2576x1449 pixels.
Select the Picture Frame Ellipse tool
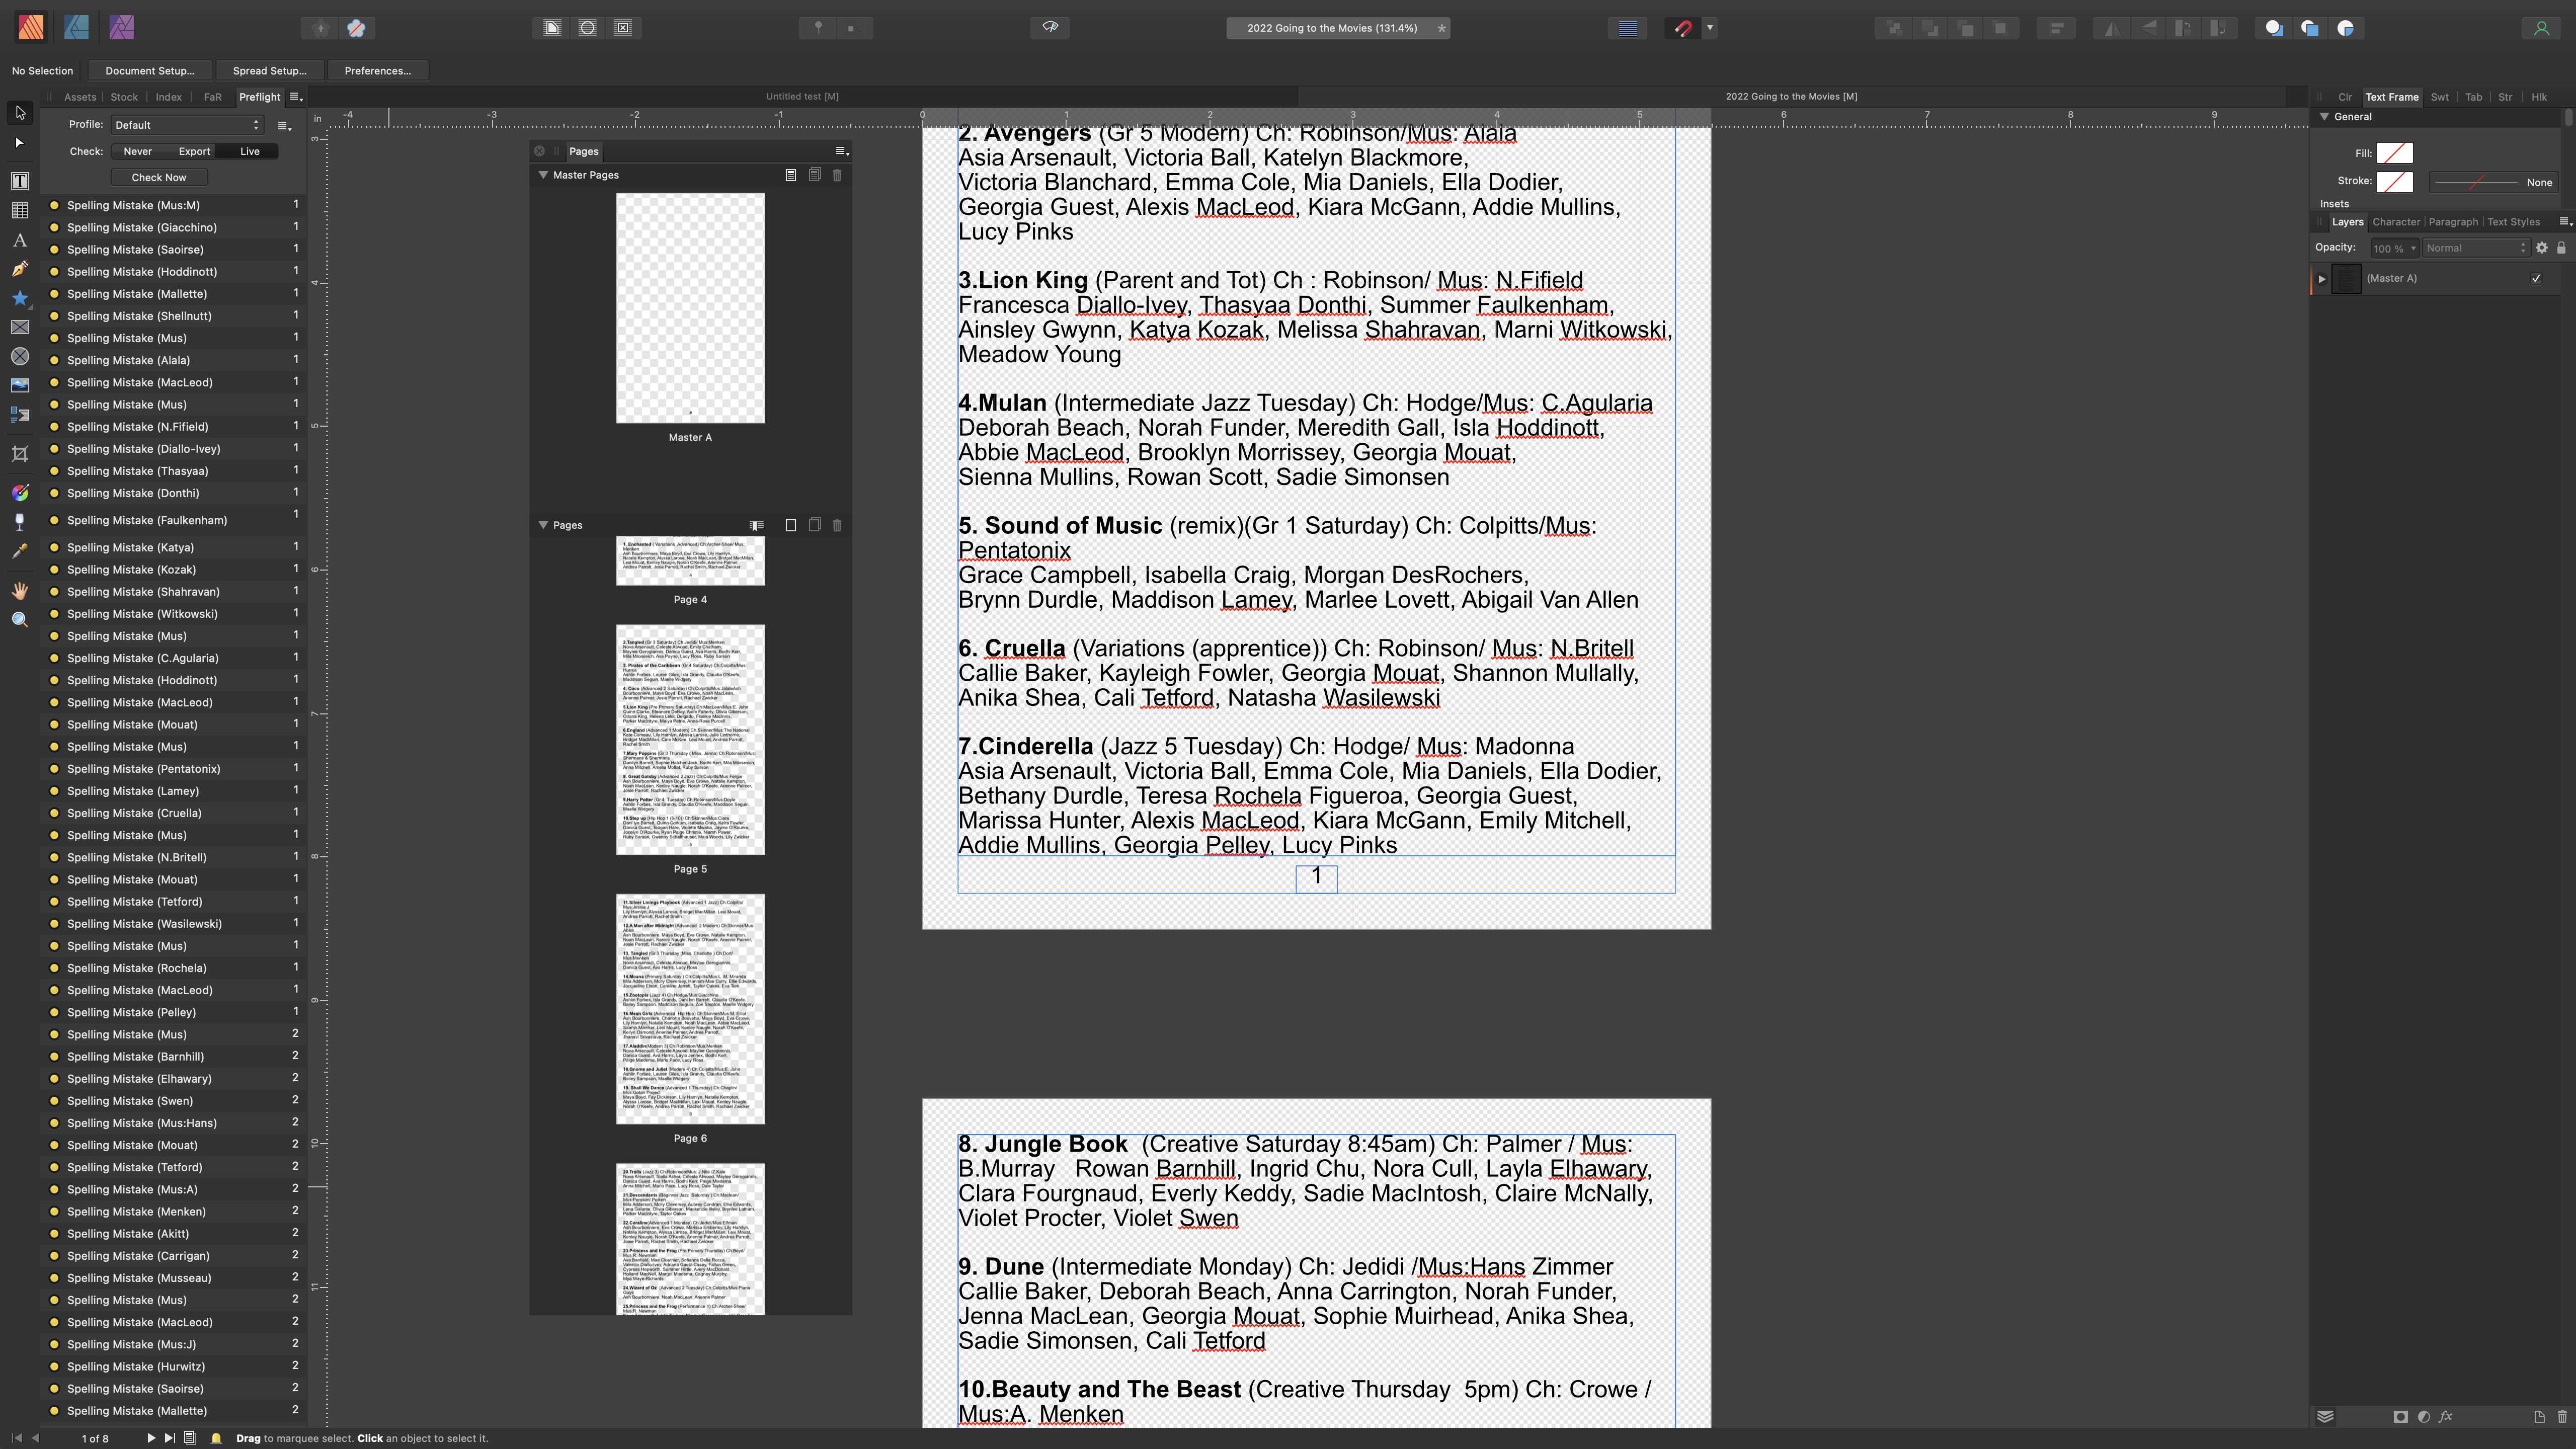coord(19,356)
